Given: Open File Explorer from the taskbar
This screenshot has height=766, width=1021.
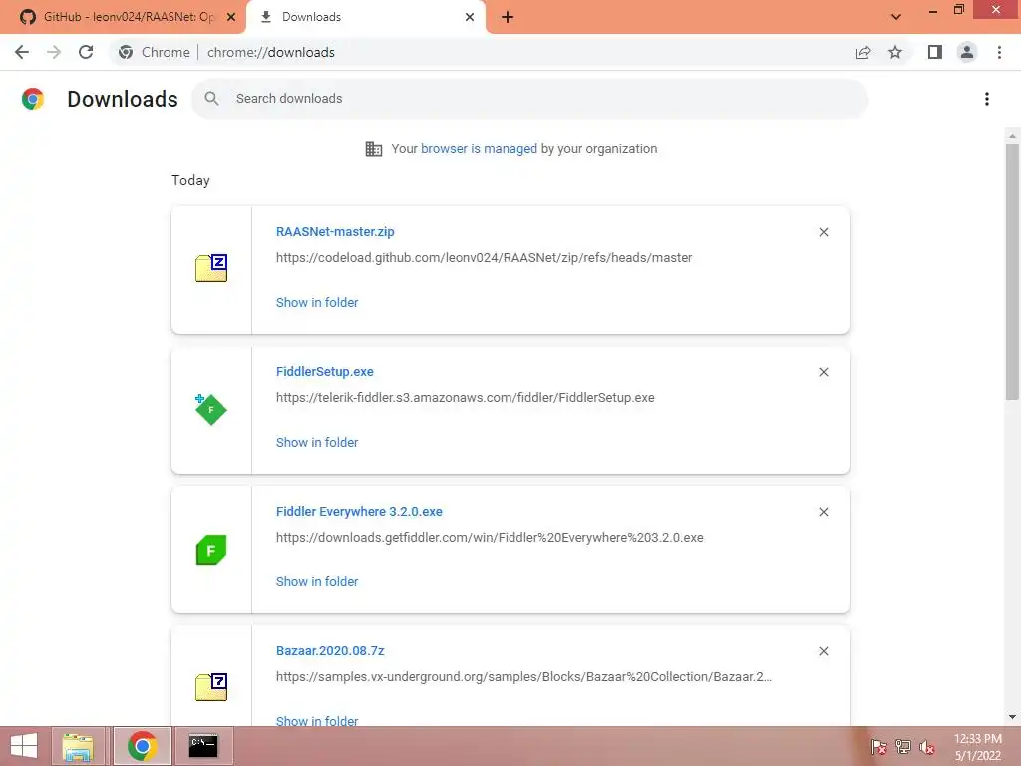Looking at the screenshot, I should click(x=78, y=746).
